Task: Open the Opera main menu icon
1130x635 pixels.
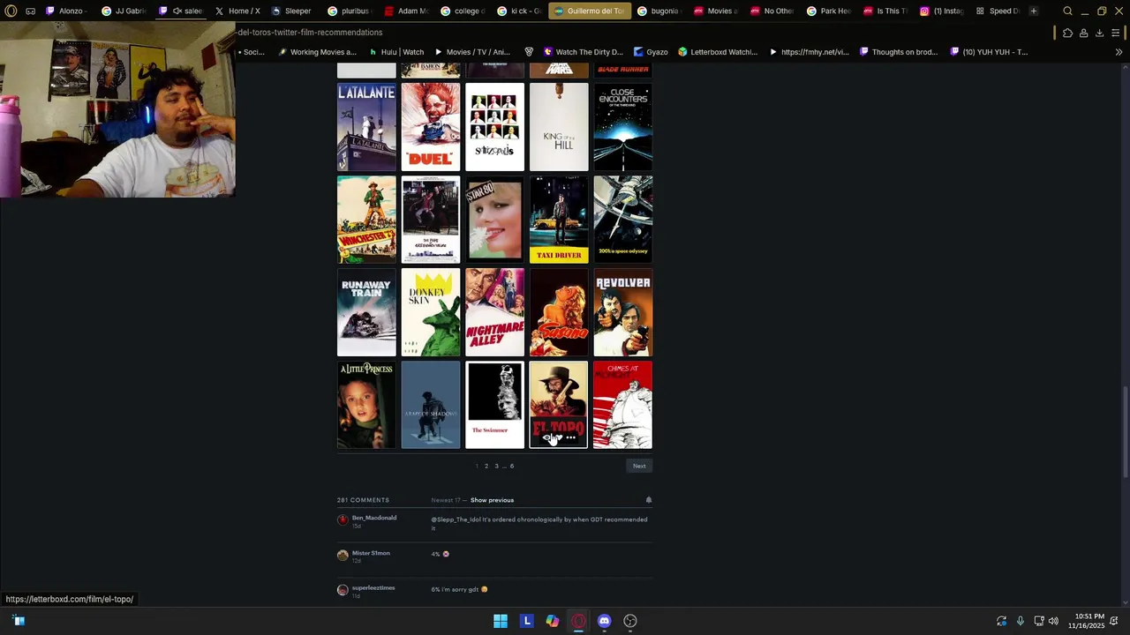Action: pos(11,11)
